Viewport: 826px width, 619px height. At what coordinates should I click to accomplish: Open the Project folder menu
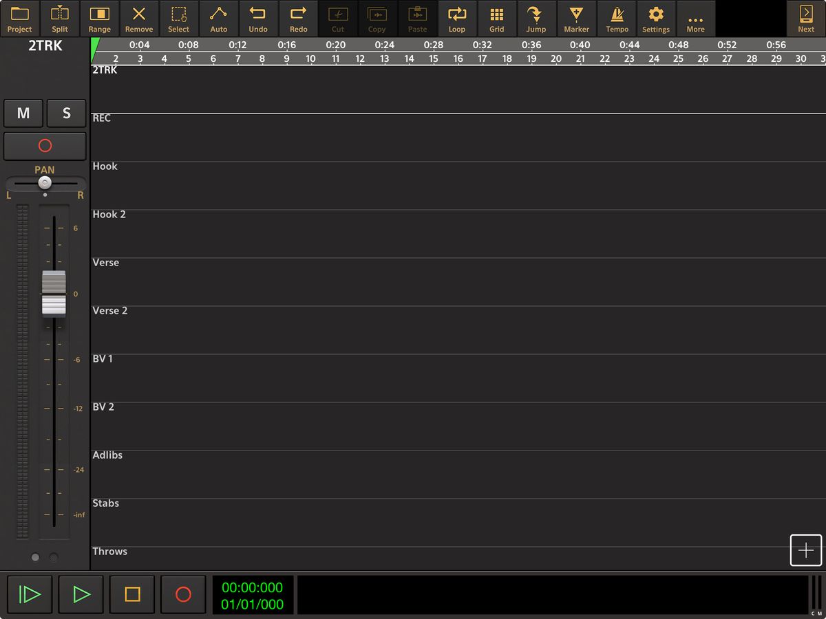point(20,19)
